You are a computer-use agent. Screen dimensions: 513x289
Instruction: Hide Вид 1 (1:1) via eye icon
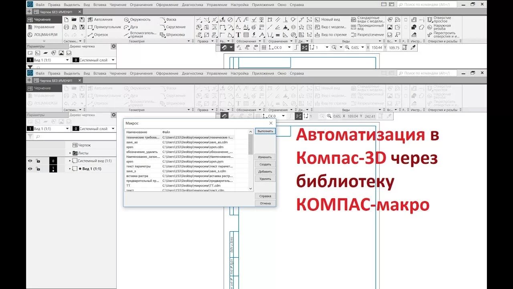click(x=30, y=169)
